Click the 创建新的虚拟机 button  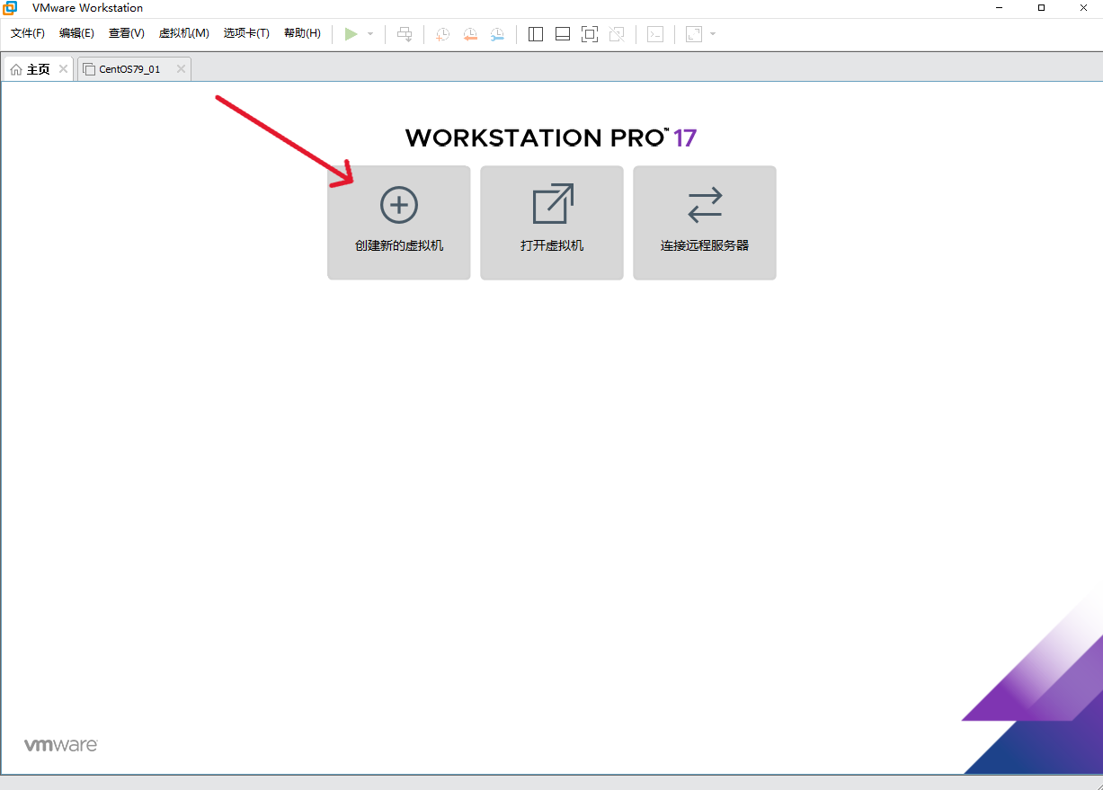(399, 223)
